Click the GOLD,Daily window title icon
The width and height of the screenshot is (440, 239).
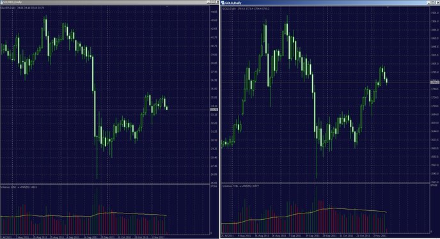[223, 3]
